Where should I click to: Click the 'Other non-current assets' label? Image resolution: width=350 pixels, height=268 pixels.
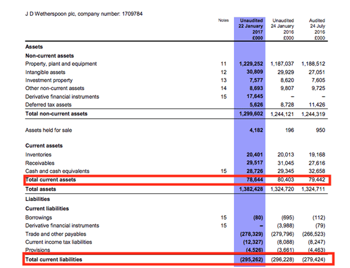[x=55, y=88]
